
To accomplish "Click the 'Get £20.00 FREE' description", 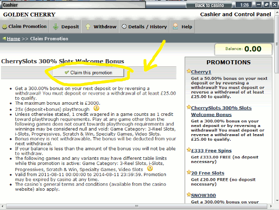I will coord(223,182).
